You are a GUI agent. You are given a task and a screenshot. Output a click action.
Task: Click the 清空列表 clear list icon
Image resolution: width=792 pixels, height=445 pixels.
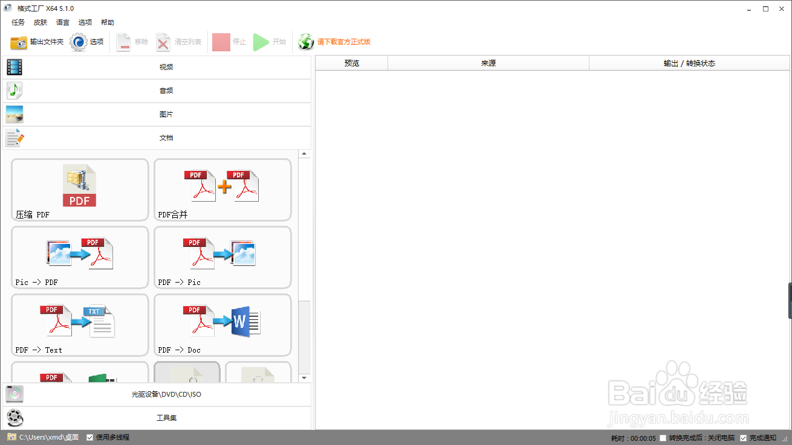[x=163, y=42]
